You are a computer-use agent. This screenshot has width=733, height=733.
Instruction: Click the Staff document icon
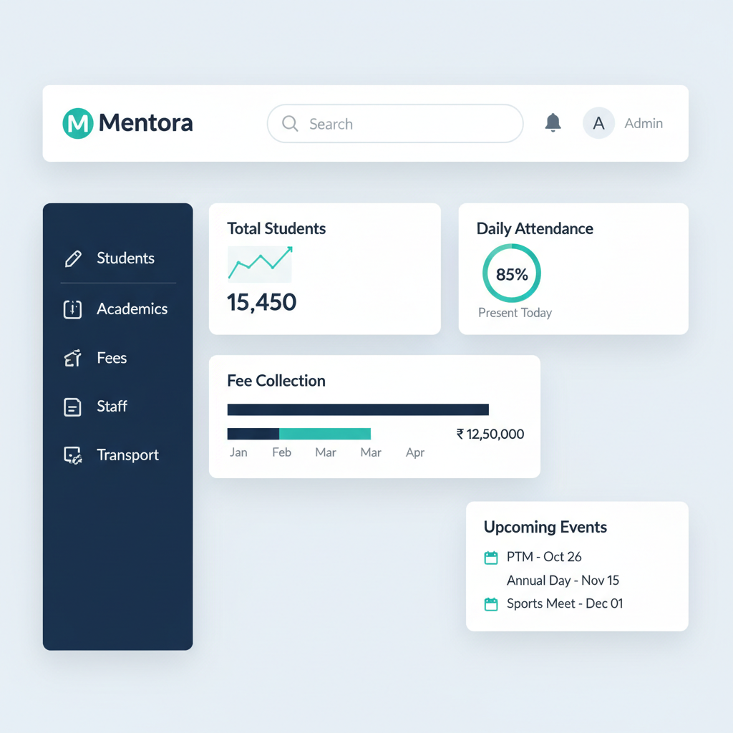(x=73, y=407)
